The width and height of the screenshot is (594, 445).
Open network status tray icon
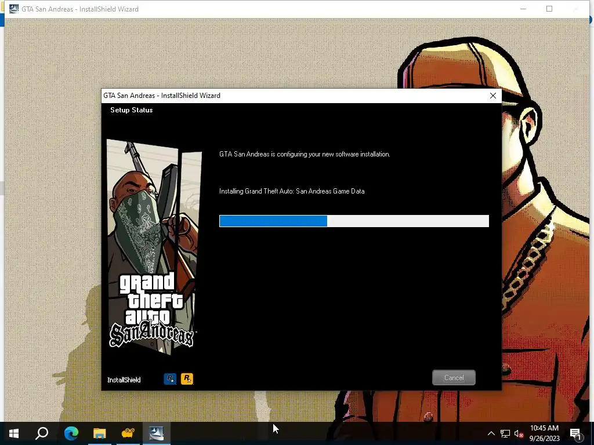tap(505, 433)
